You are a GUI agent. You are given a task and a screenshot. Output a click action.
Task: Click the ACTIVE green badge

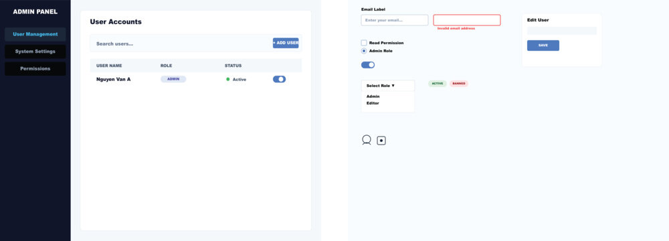[x=438, y=83]
